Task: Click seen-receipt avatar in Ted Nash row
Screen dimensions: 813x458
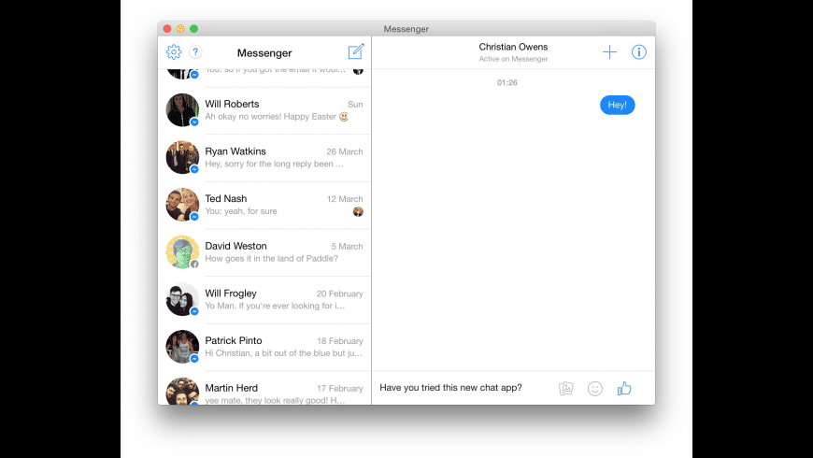Action: (x=358, y=211)
